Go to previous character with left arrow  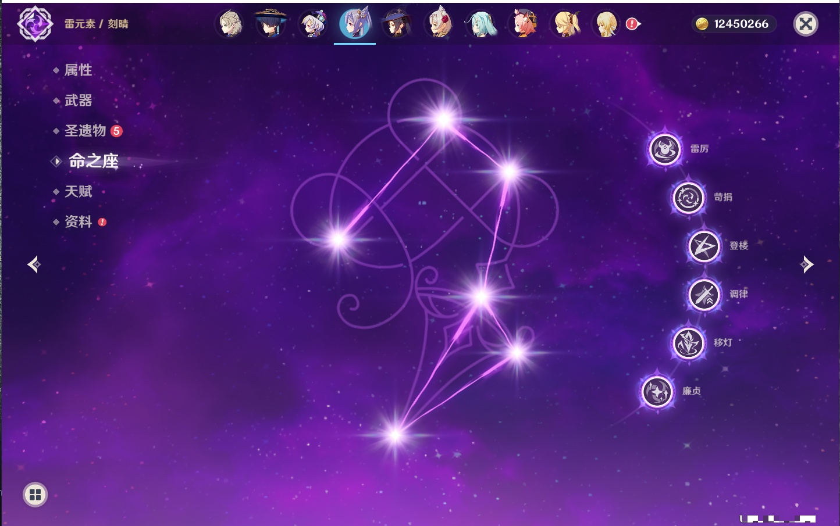pyautogui.click(x=34, y=264)
